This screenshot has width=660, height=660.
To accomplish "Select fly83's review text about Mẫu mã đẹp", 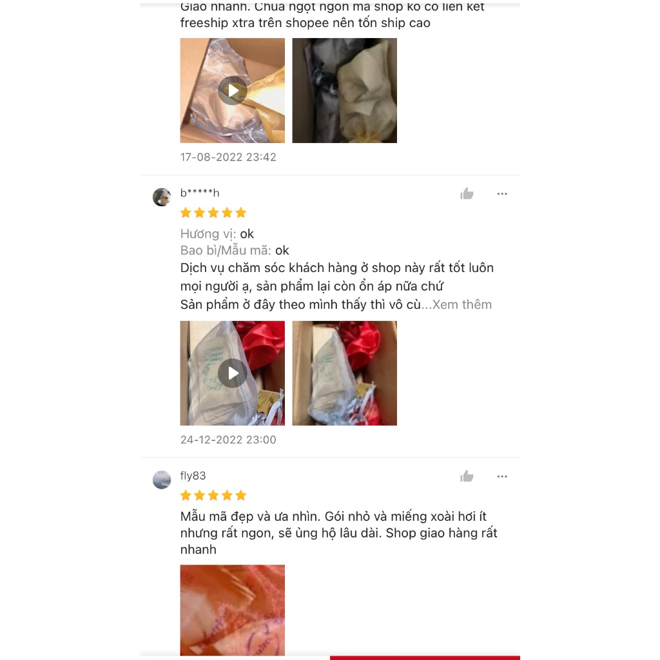I will [339, 533].
